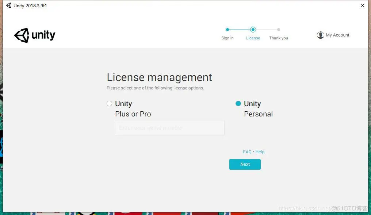Click the 'Please select one' instruction text
The width and height of the screenshot is (371, 215).
point(155,88)
